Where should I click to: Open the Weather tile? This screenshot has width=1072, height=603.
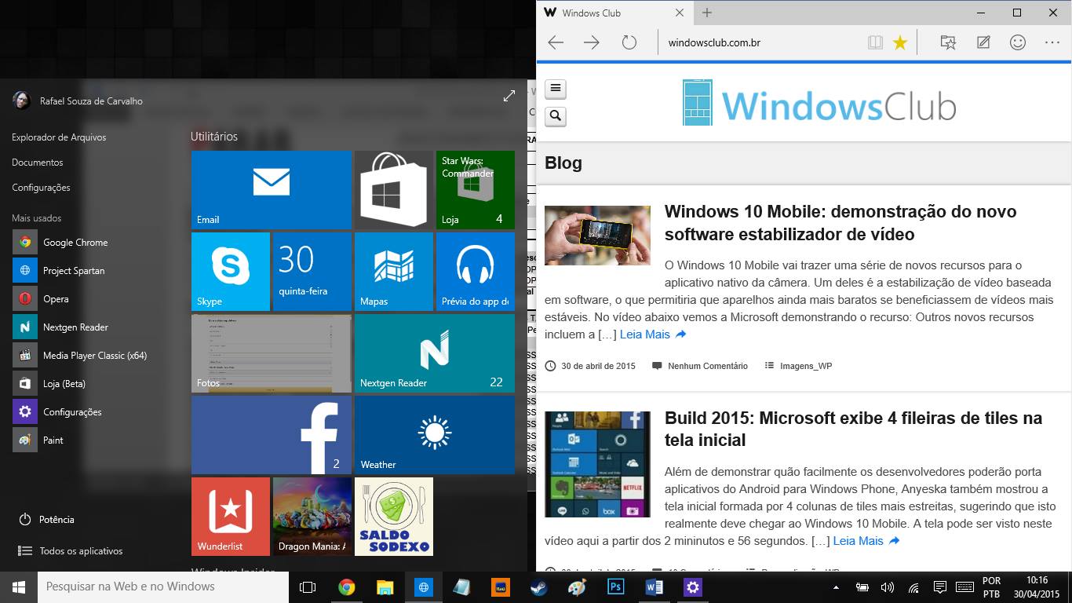point(434,434)
